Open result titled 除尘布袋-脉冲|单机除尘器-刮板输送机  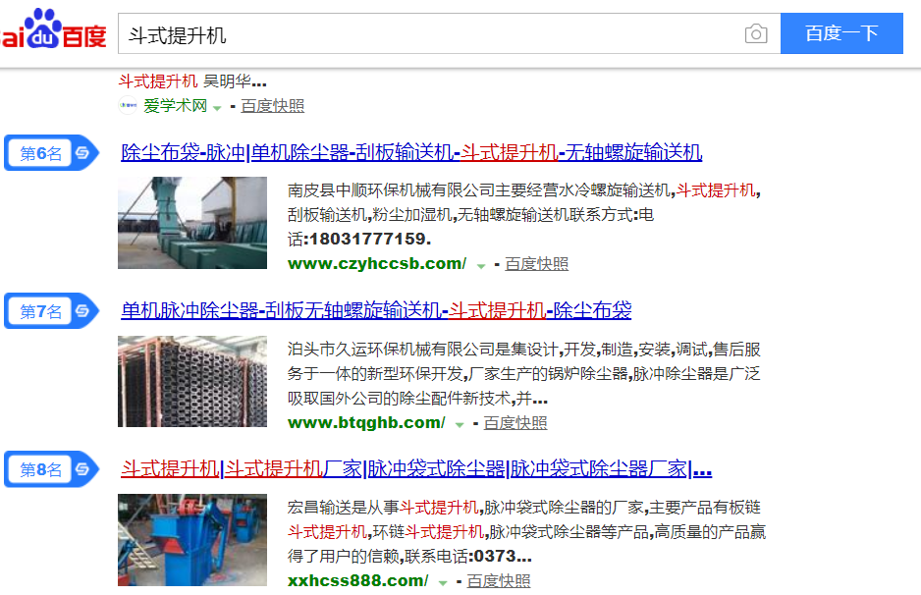411,153
